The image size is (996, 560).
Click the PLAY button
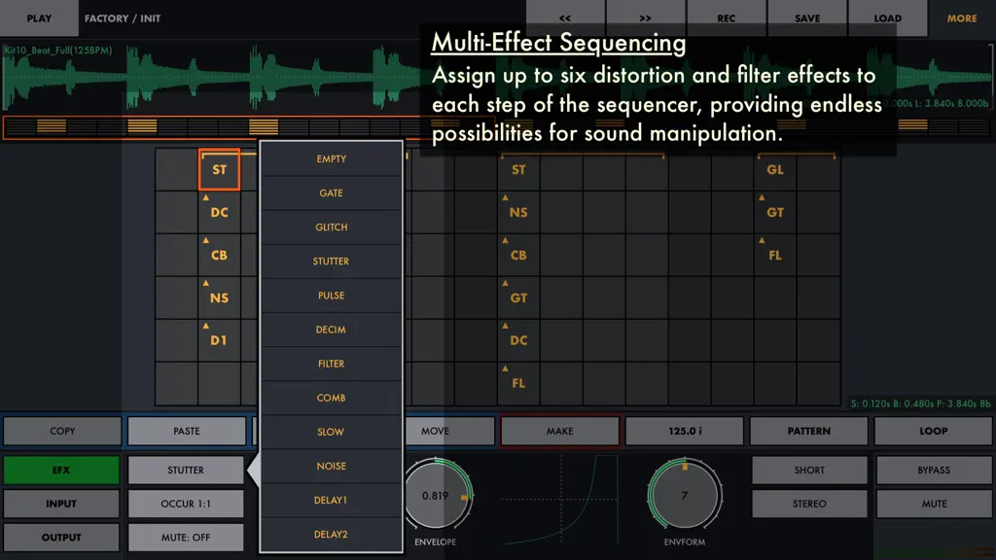pyautogui.click(x=39, y=17)
